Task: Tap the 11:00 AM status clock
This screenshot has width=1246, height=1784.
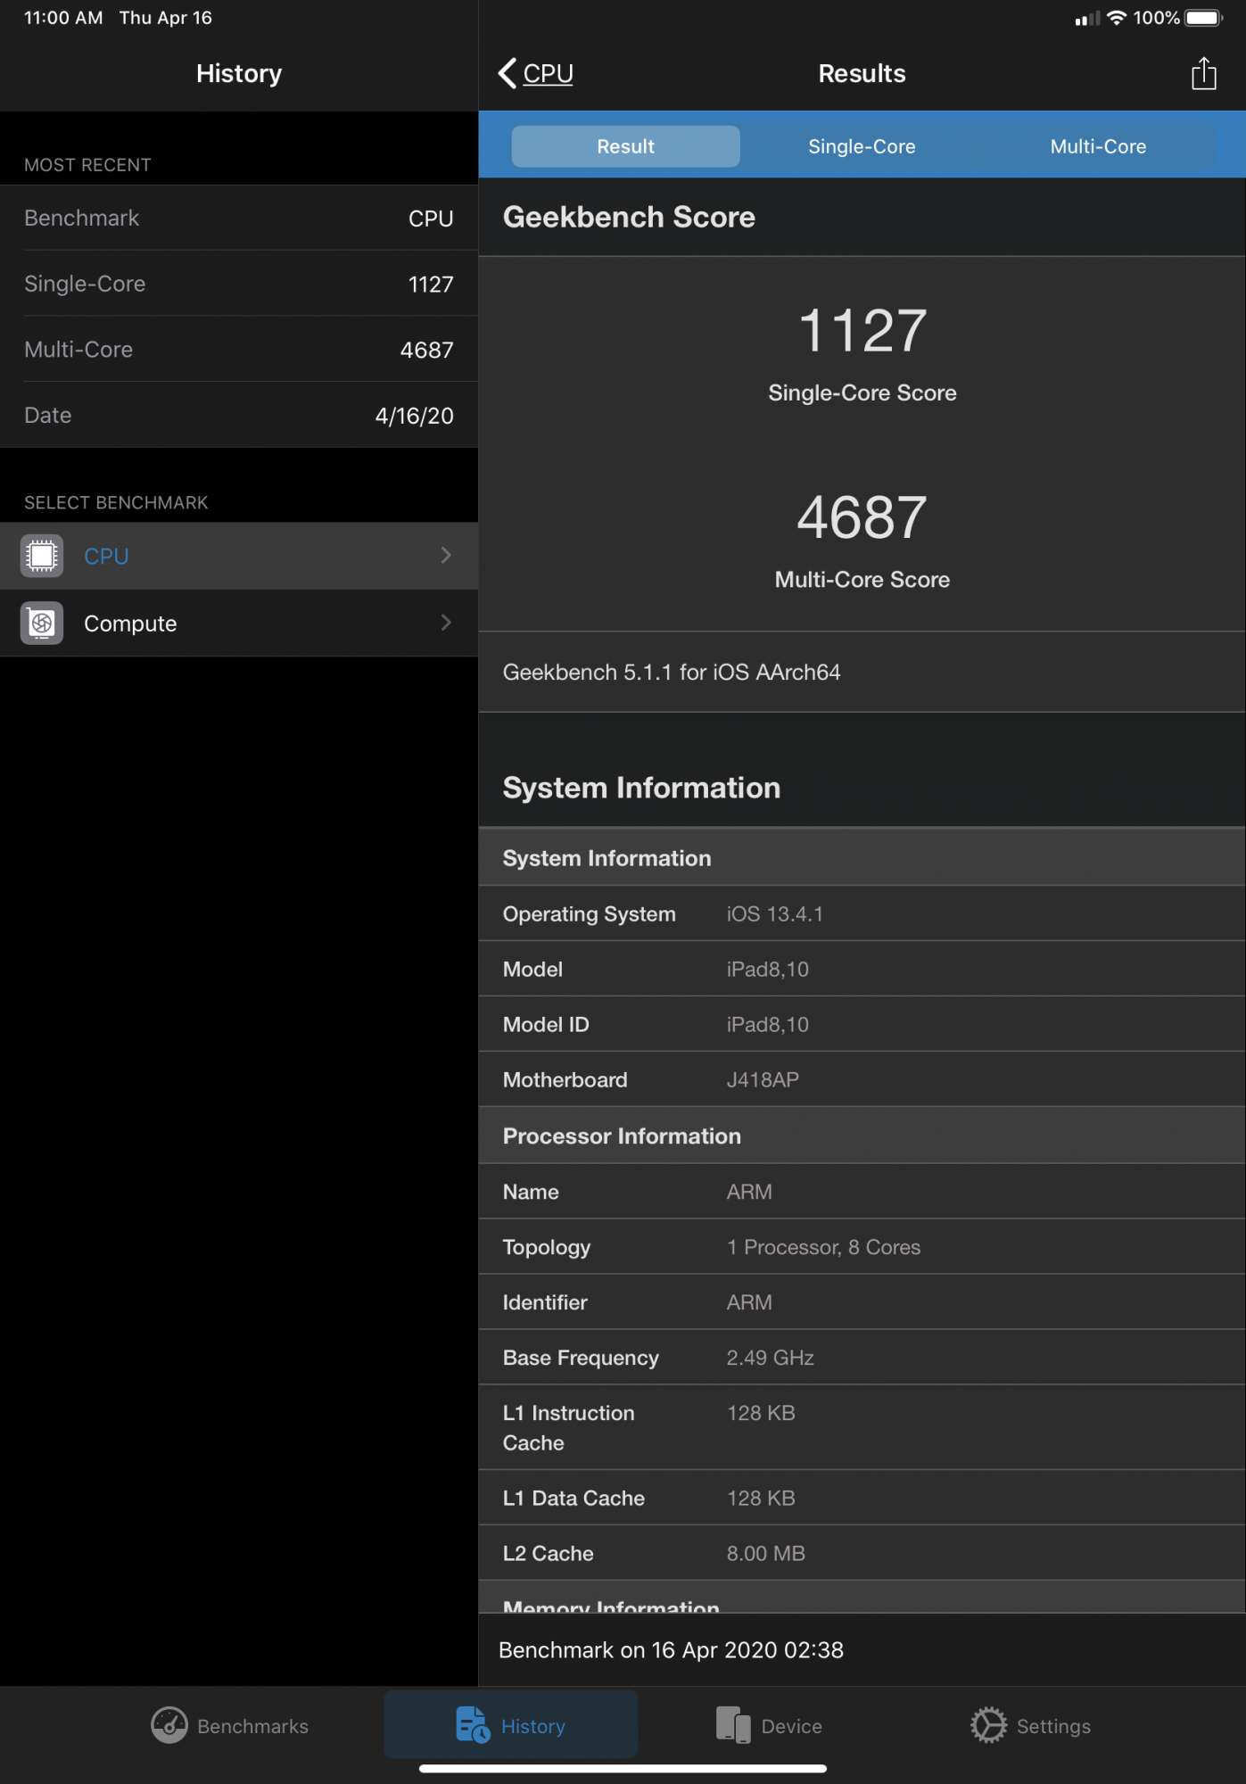Action: coord(63,18)
